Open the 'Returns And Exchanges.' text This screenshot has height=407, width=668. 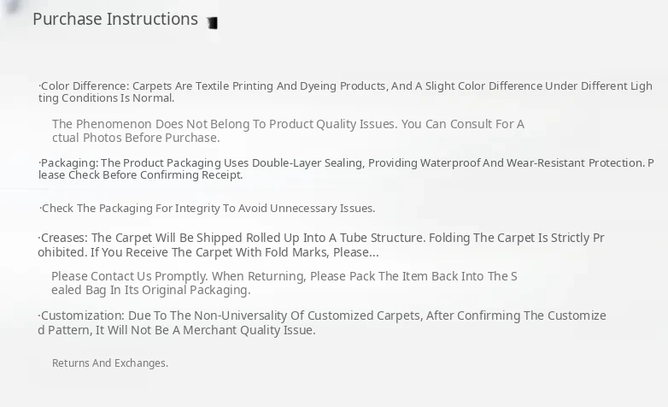[x=110, y=363]
